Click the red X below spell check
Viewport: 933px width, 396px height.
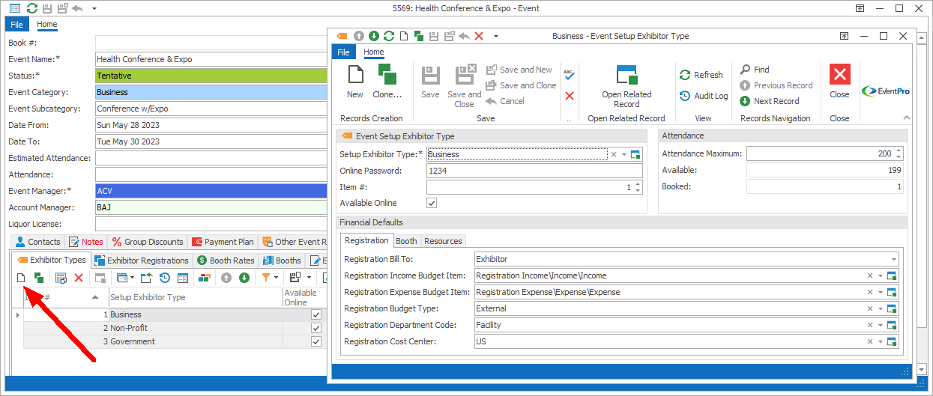click(569, 96)
